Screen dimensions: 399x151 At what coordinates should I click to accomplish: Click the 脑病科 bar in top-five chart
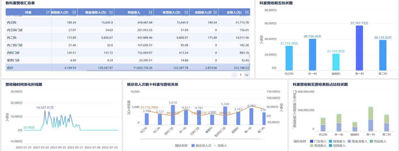pyautogui.click(x=336, y=62)
